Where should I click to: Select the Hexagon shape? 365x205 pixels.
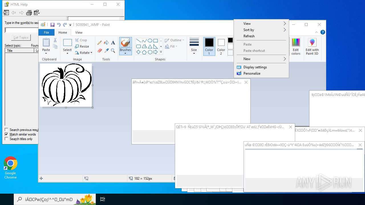(x=150, y=52)
